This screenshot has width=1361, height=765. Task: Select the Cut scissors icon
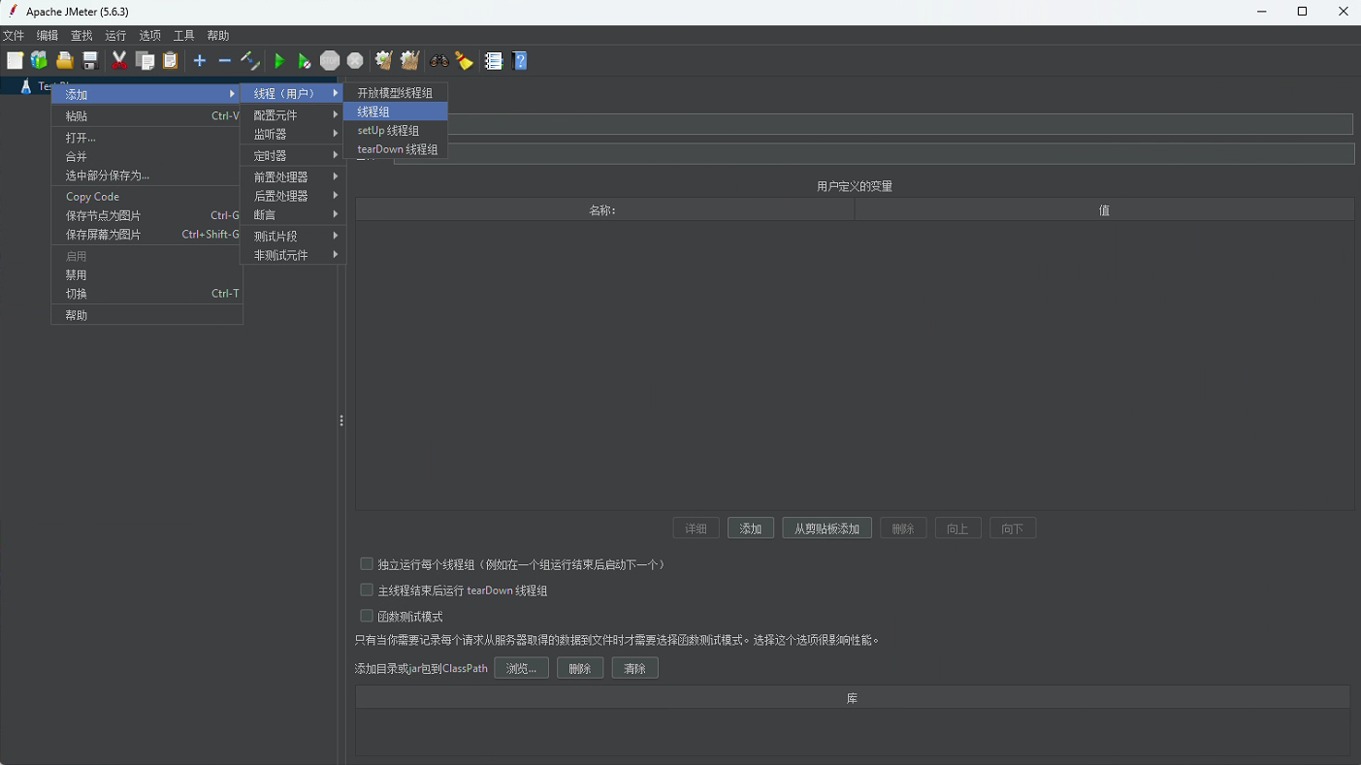tap(118, 60)
